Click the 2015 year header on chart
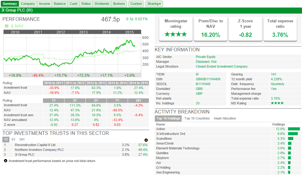 pos(130,32)
